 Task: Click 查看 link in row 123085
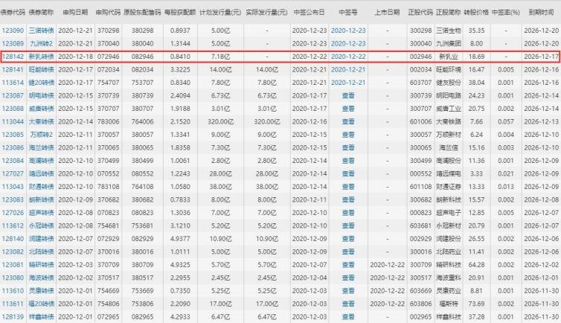click(348, 135)
